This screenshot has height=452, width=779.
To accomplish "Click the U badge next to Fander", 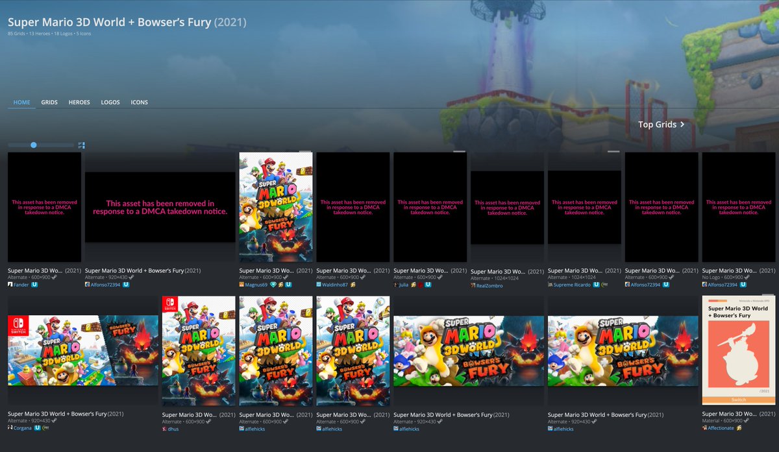I will click(x=35, y=285).
